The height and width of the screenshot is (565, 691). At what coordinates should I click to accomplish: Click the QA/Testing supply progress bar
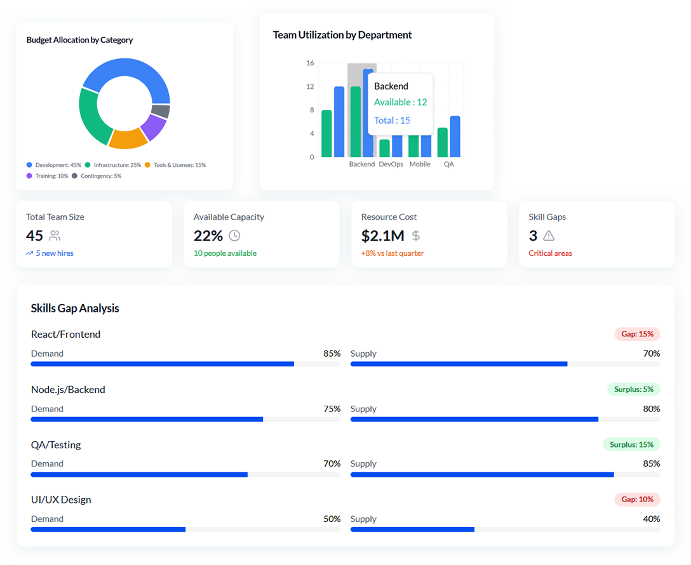[x=505, y=475]
